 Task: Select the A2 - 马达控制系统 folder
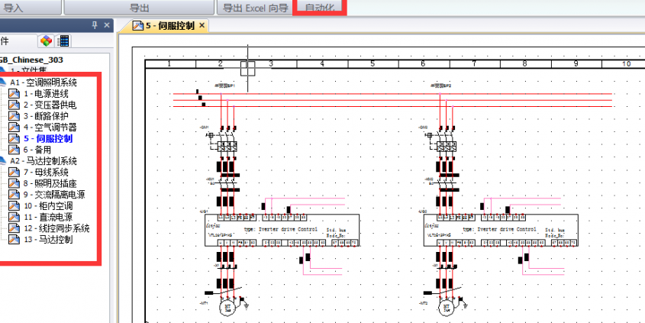[x=44, y=161]
